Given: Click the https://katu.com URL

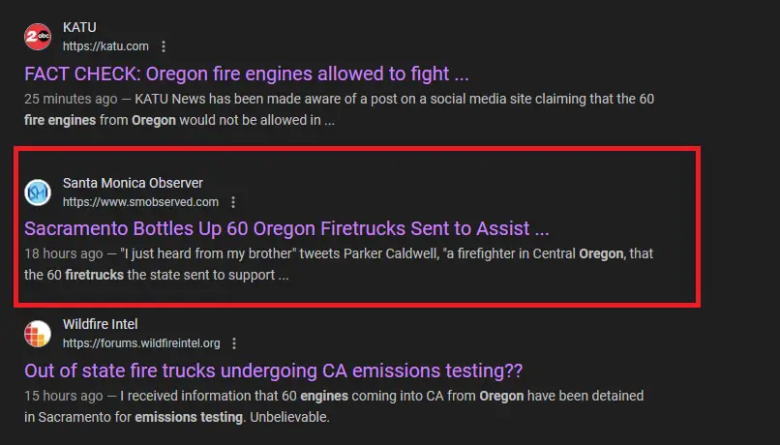Looking at the screenshot, I should coord(105,46).
